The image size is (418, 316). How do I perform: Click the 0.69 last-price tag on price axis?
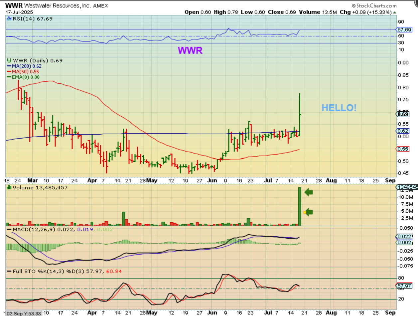(x=403, y=114)
